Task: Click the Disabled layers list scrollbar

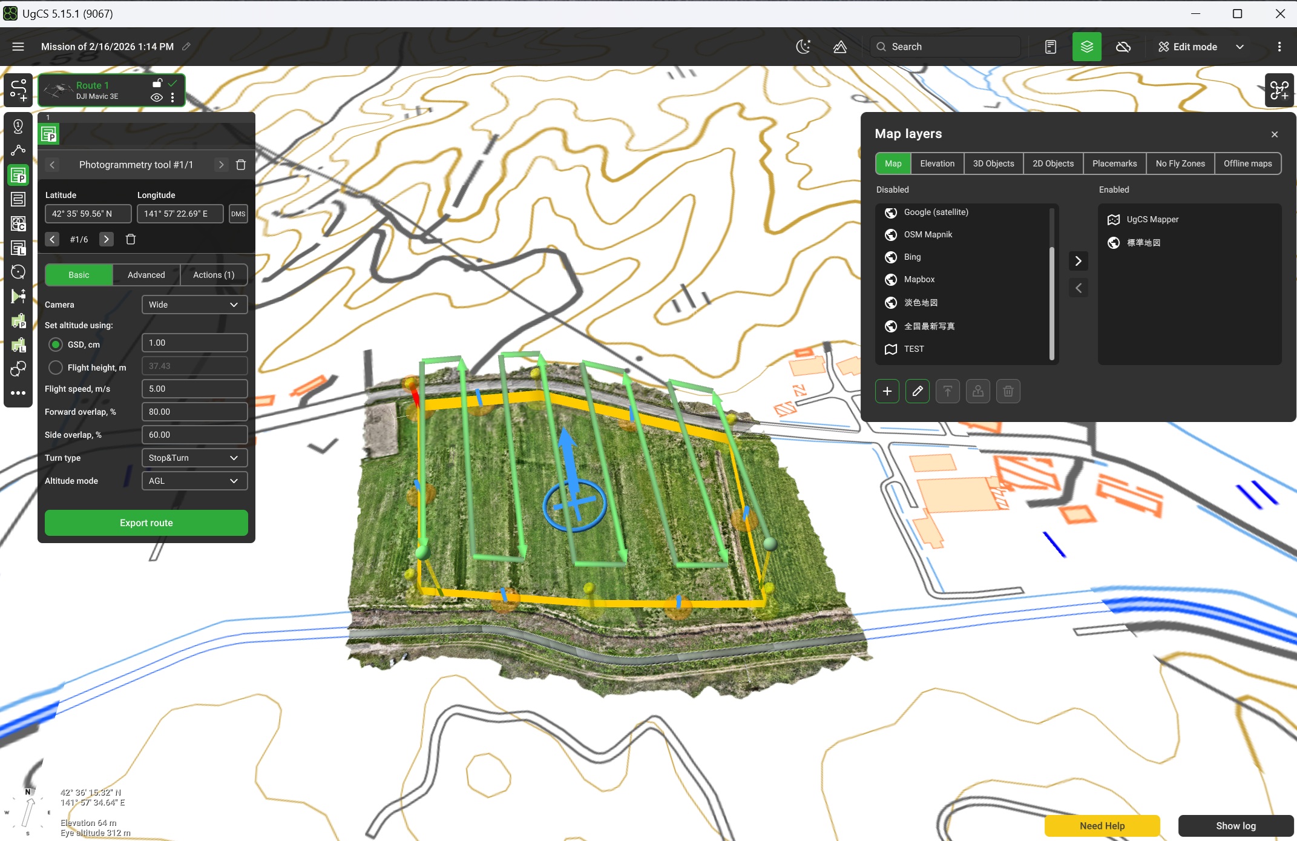Action: [x=1052, y=285]
